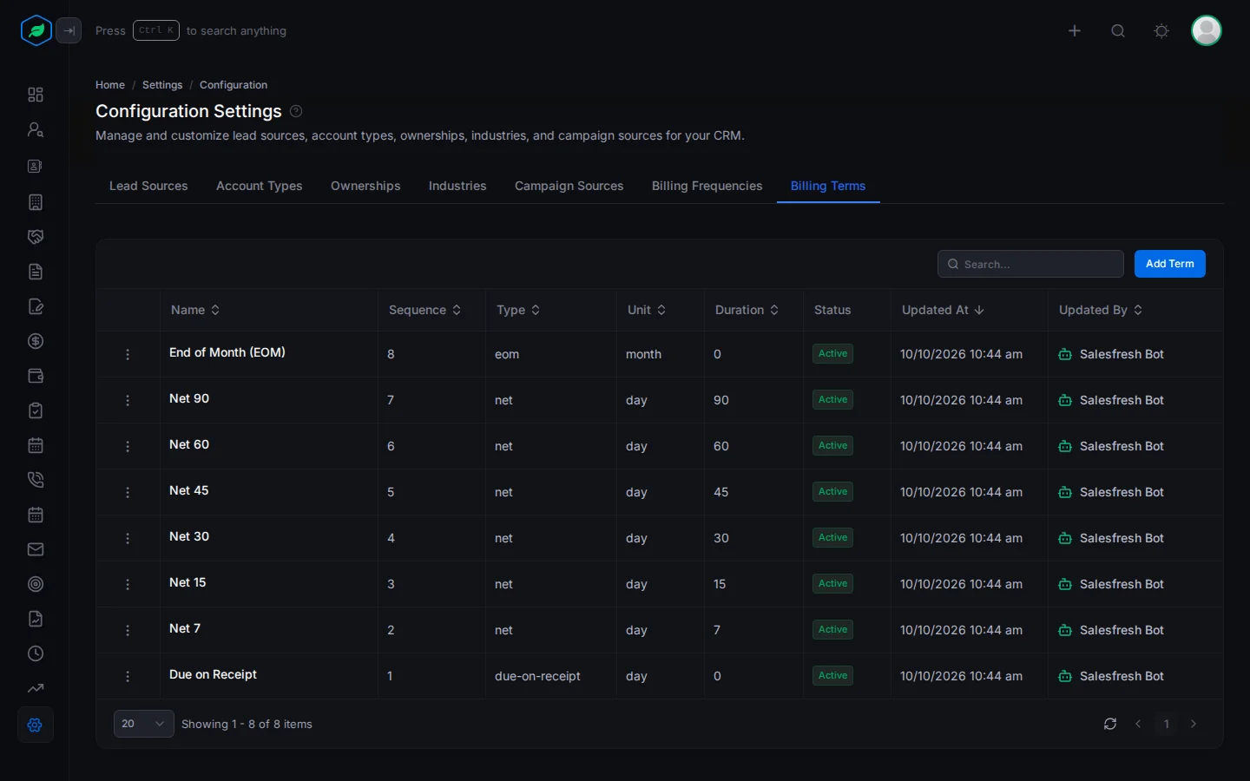Switch to the Account Types tab
The height and width of the screenshot is (781, 1250).
tap(260, 186)
